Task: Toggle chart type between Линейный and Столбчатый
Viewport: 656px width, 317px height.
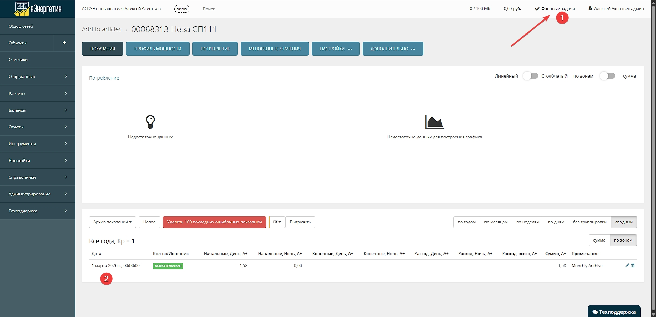Action: pyautogui.click(x=530, y=76)
